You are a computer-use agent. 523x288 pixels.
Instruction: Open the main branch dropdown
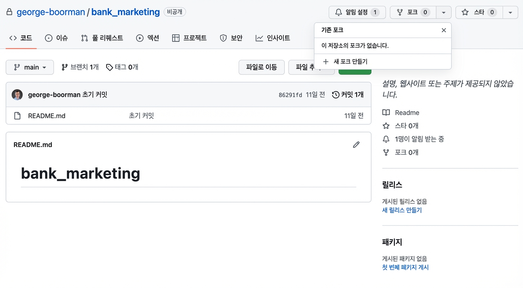pos(30,67)
